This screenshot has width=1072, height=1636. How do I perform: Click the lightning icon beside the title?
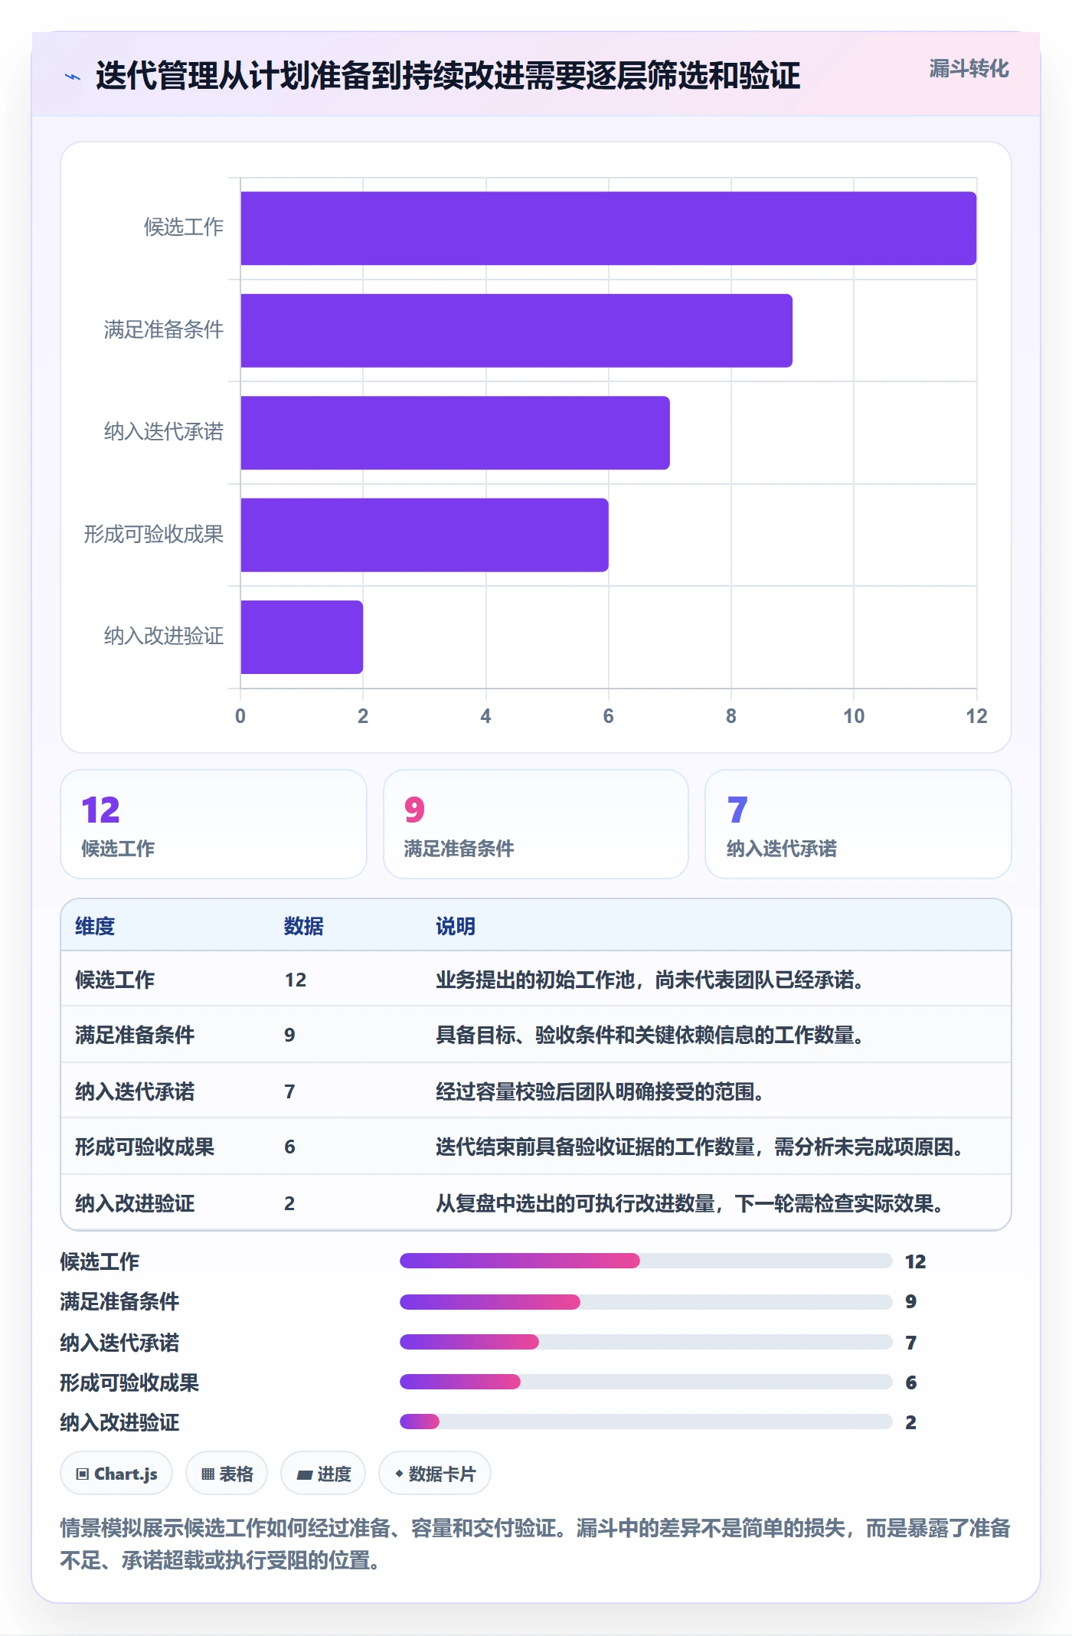(73, 77)
